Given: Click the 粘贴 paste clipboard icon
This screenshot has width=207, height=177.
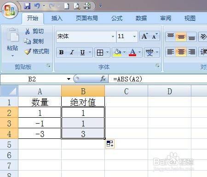Looking at the screenshot, I should pyautogui.click(x=13, y=35).
